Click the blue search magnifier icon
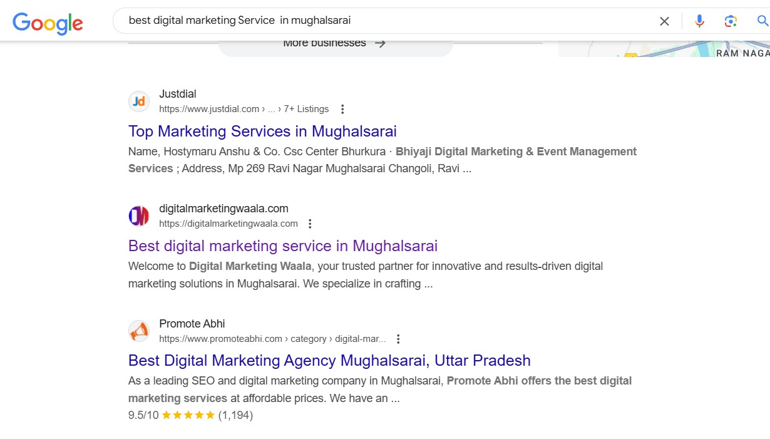Screen dimensions: 770x439 pos(762,21)
